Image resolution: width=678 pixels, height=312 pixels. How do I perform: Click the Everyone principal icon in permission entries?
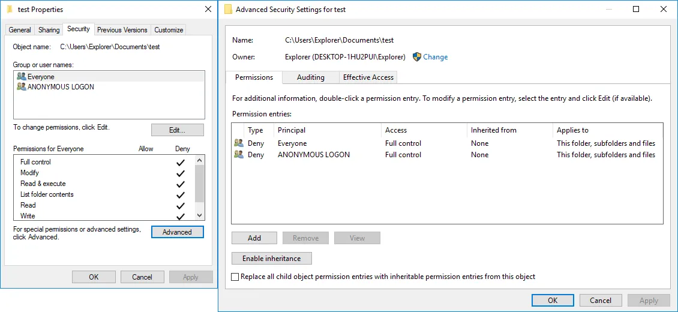pos(239,143)
